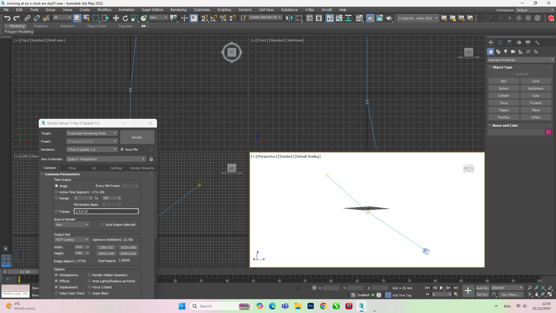This screenshot has width=556, height=313.
Task: Switch to Modify command panel tab
Action: [500, 43]
